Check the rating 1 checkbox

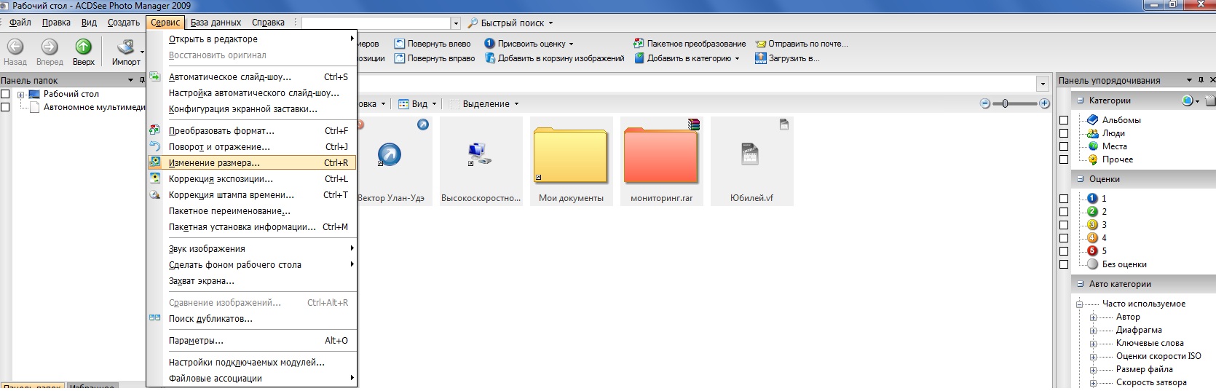1064,199
